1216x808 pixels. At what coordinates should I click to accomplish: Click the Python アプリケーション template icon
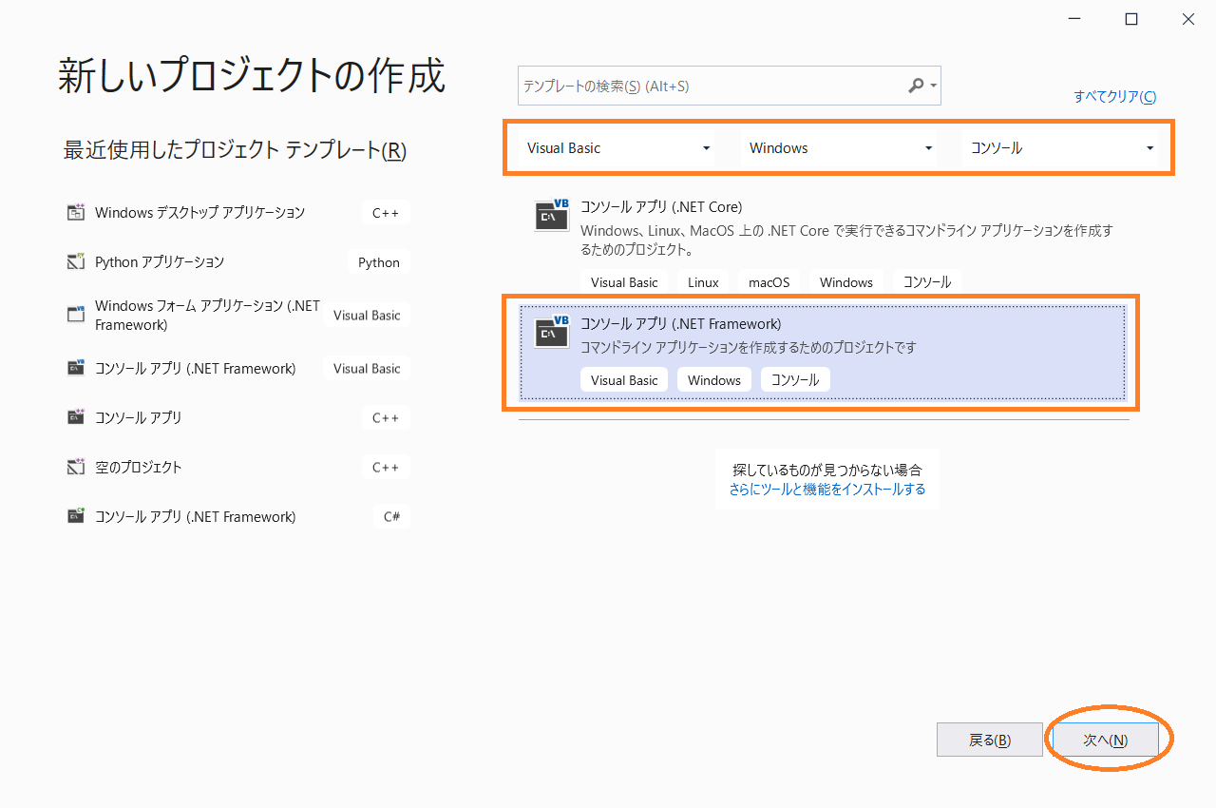point(76,261)
